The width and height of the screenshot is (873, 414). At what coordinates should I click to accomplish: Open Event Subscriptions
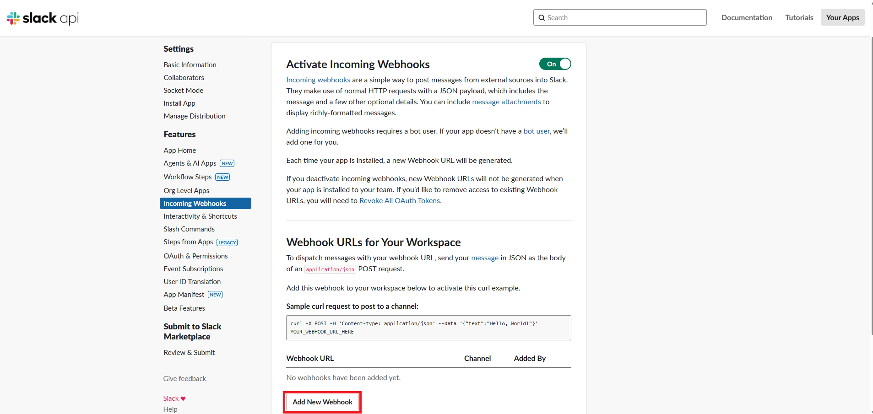tap(193, 269)
